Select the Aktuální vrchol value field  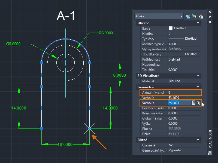click(x=184, y=93)
